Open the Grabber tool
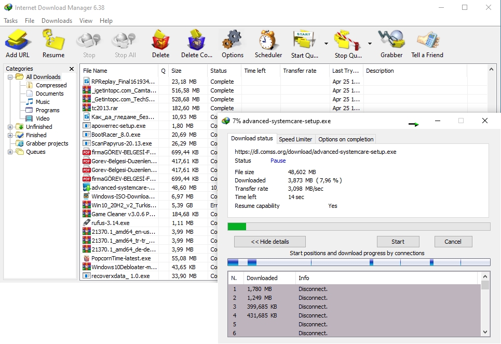501x344 pixels. pyautogui.click(x=391, y=44)
